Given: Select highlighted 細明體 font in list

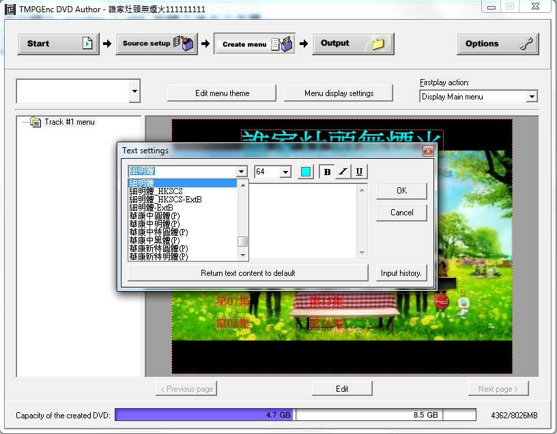Looking at the screenshot, I should click(x=182, y=183).
